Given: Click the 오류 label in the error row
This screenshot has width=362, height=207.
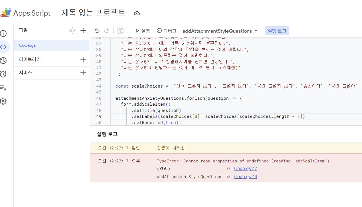Looking at the screenshot, I should 136,161.
